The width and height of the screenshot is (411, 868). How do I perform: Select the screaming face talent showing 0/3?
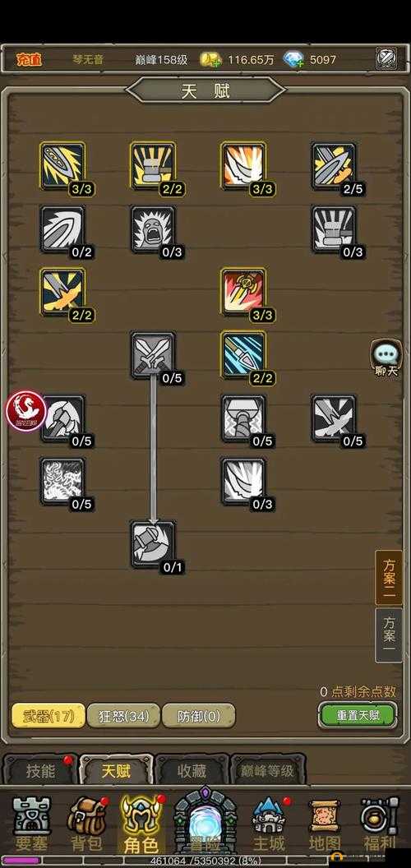pos(153,229)
